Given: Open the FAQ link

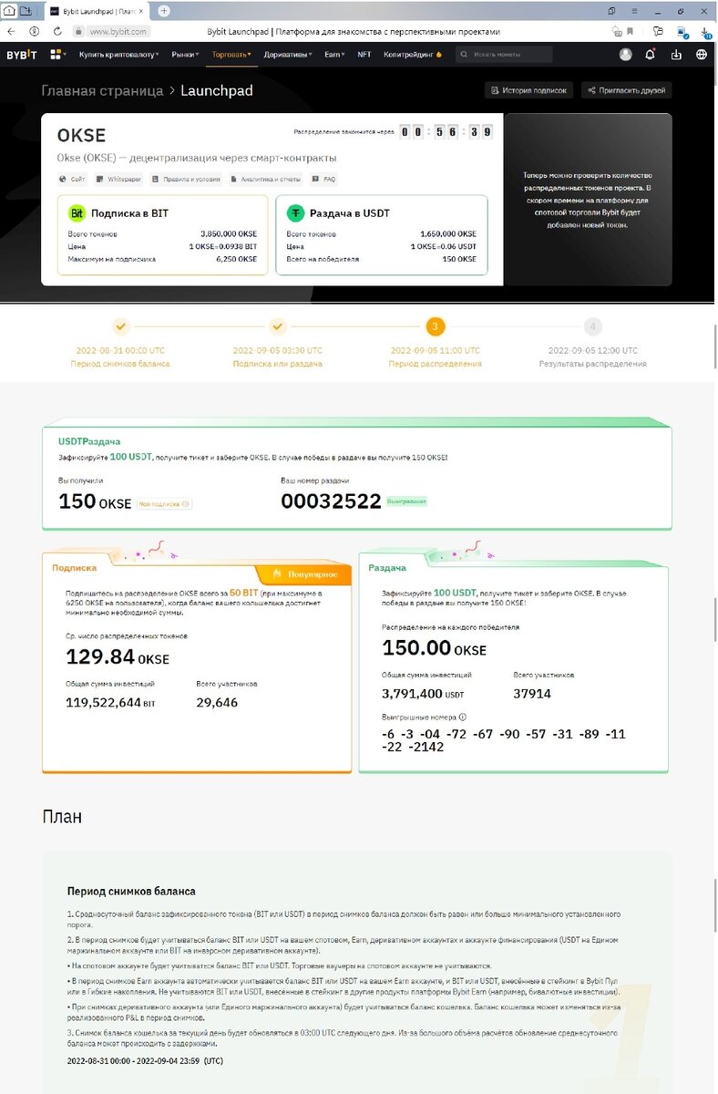Looking at the screenshot, I should pyautogui.click(x=323, y=180).
